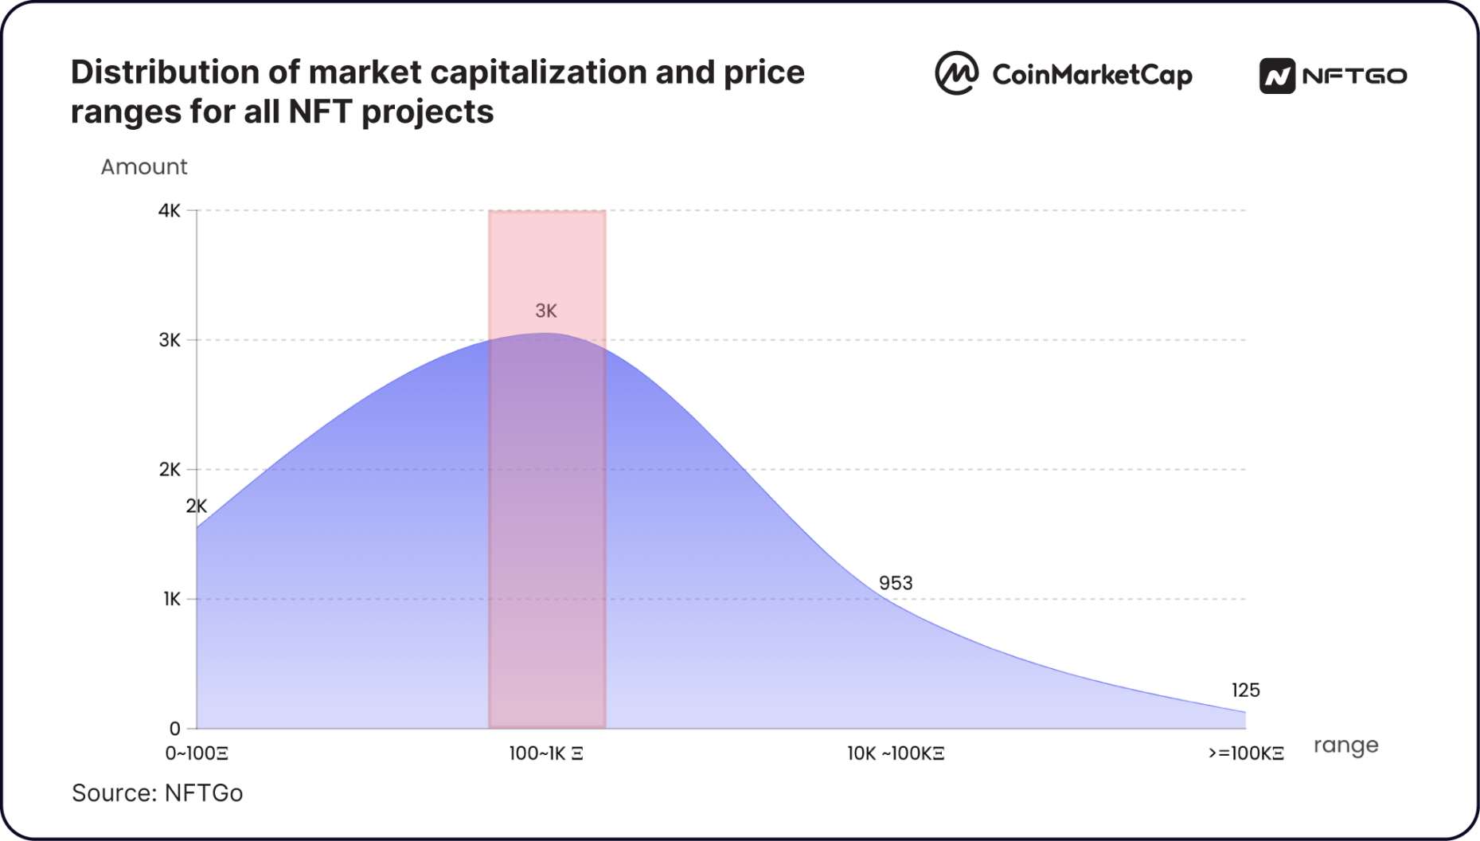Select the 100~1K Ξ range axis label
This screenshot has width=1480, height=841.
546,753
